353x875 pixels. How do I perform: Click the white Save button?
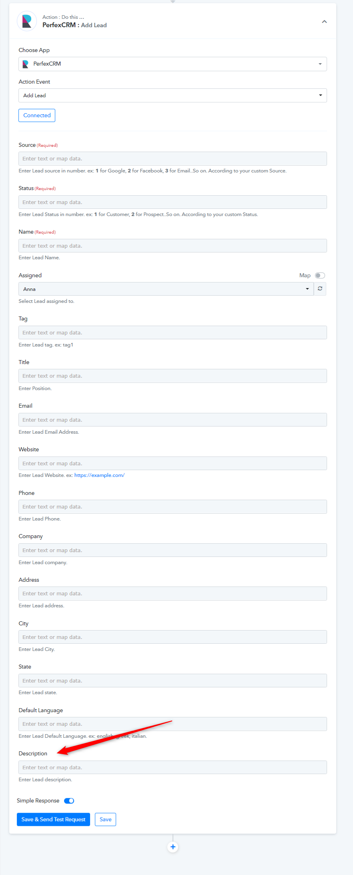[106, 819]
